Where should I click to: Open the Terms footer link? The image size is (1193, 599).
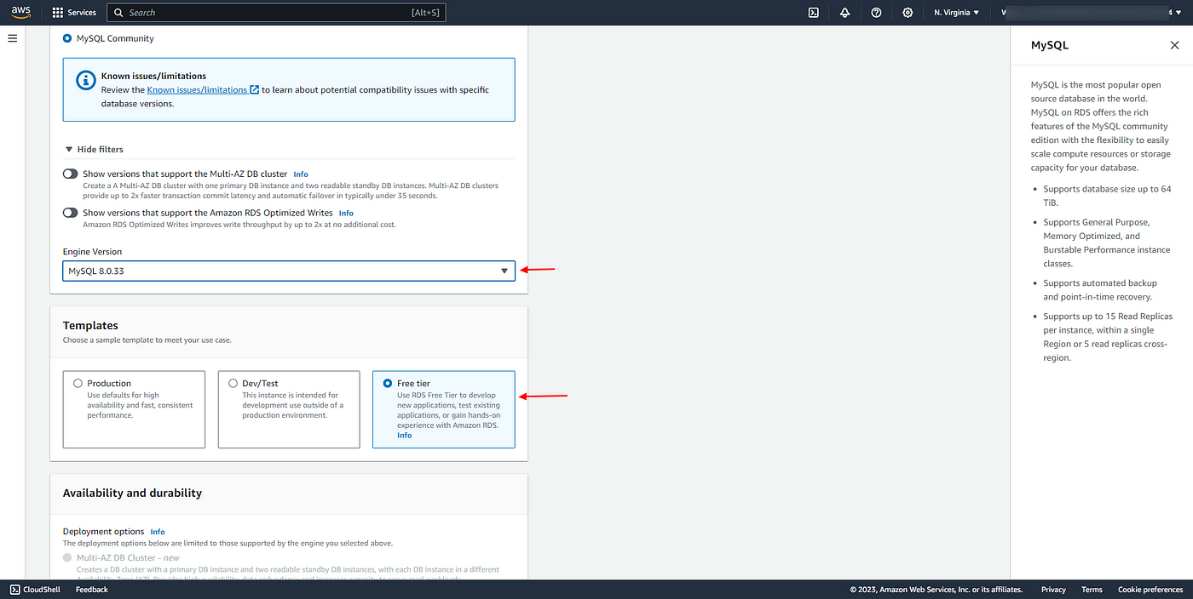point(1092,590)
